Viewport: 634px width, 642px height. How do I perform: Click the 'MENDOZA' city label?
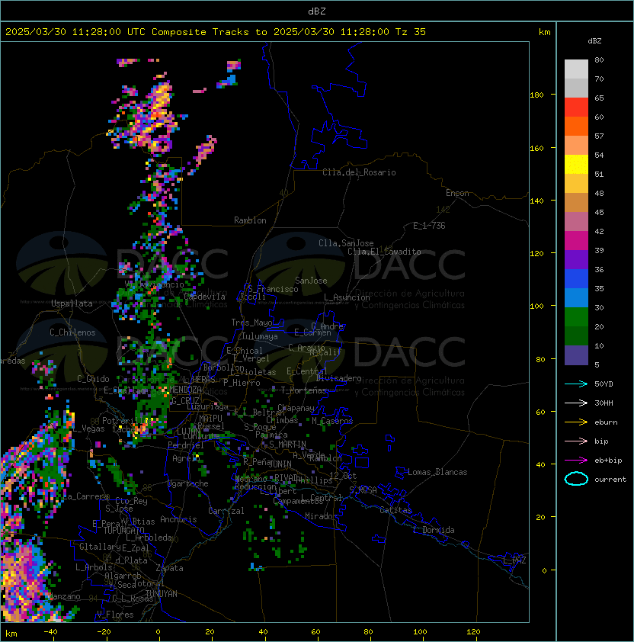pos(185,390)
